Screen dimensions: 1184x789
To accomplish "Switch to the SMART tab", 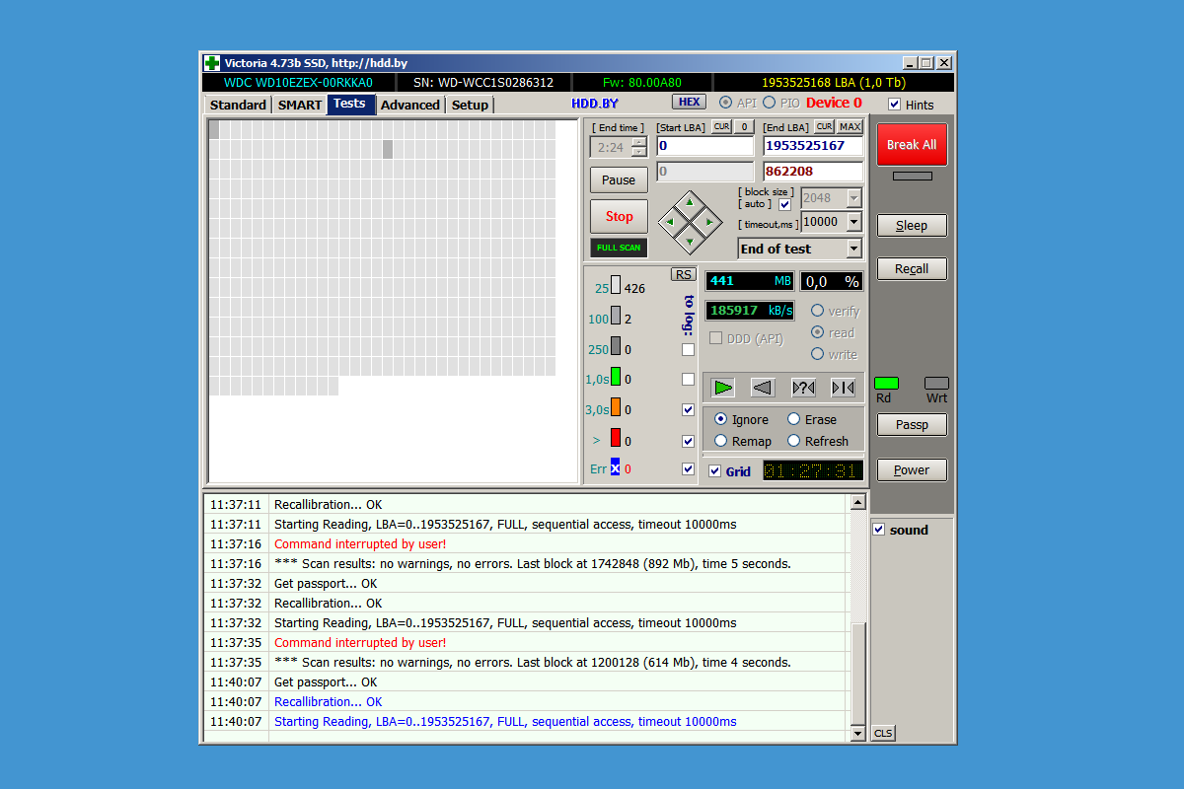I will tap(300, 105).
